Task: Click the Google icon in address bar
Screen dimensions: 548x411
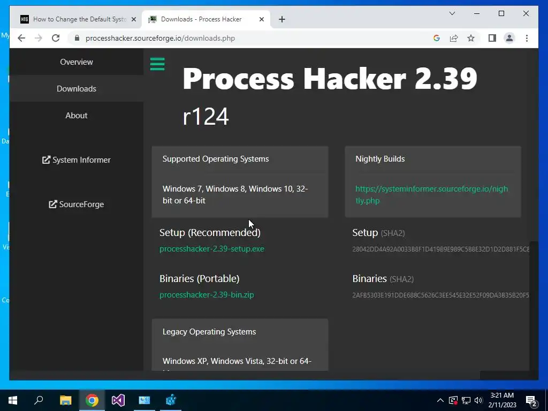Action: tap(437, 38)
